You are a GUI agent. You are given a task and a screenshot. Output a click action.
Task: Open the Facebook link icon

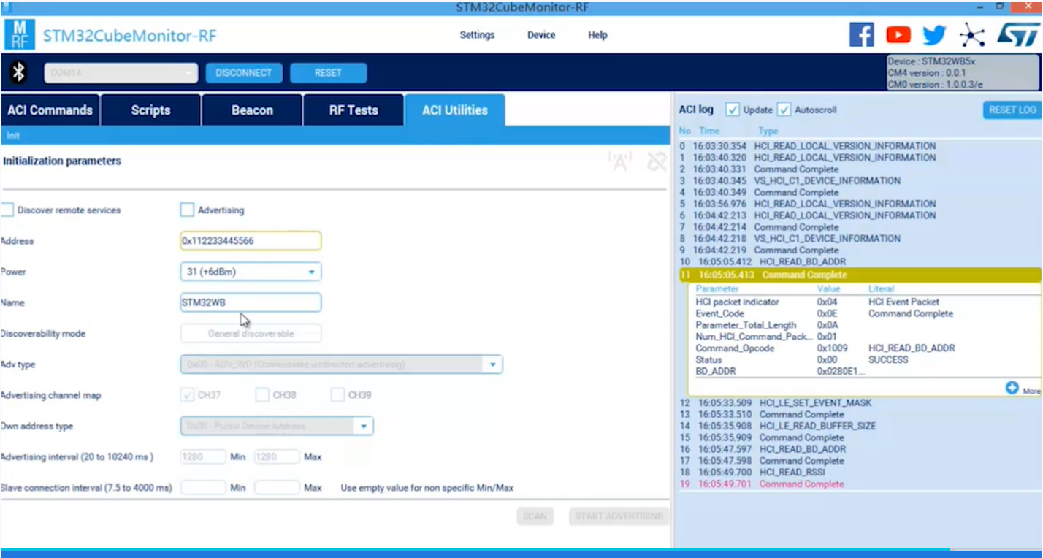[x=862, y=34]
